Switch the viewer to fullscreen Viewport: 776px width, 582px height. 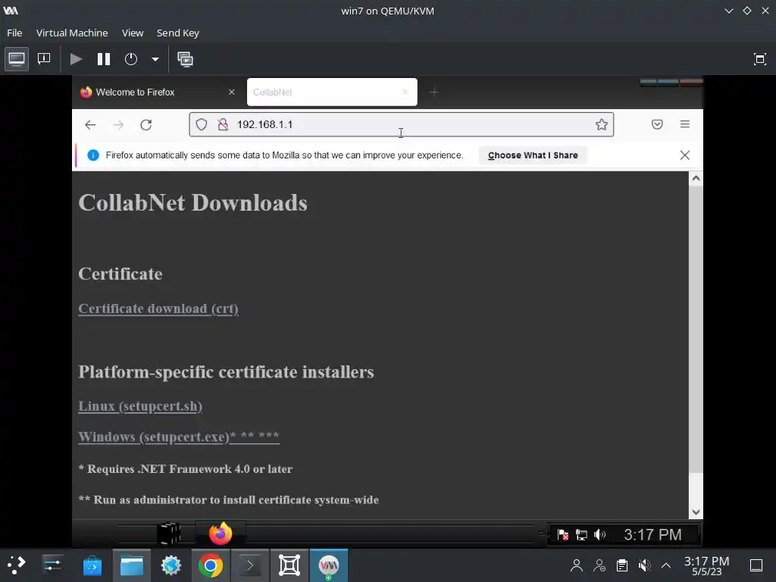tap(759, 59)
